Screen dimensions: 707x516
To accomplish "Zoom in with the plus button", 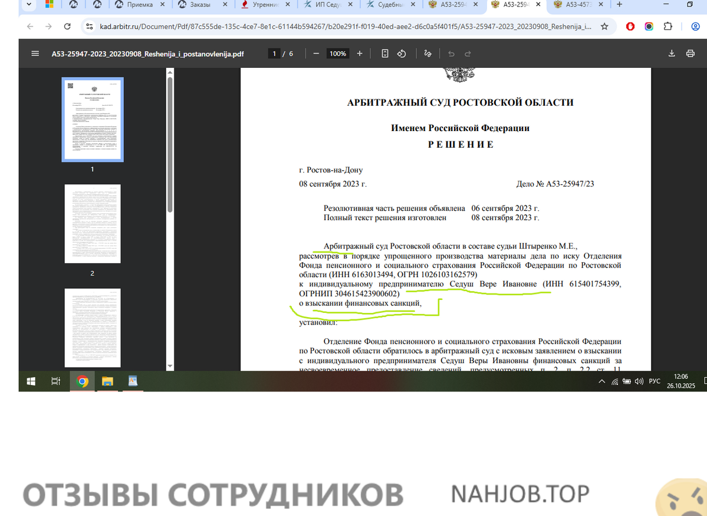I will [360, 54].
